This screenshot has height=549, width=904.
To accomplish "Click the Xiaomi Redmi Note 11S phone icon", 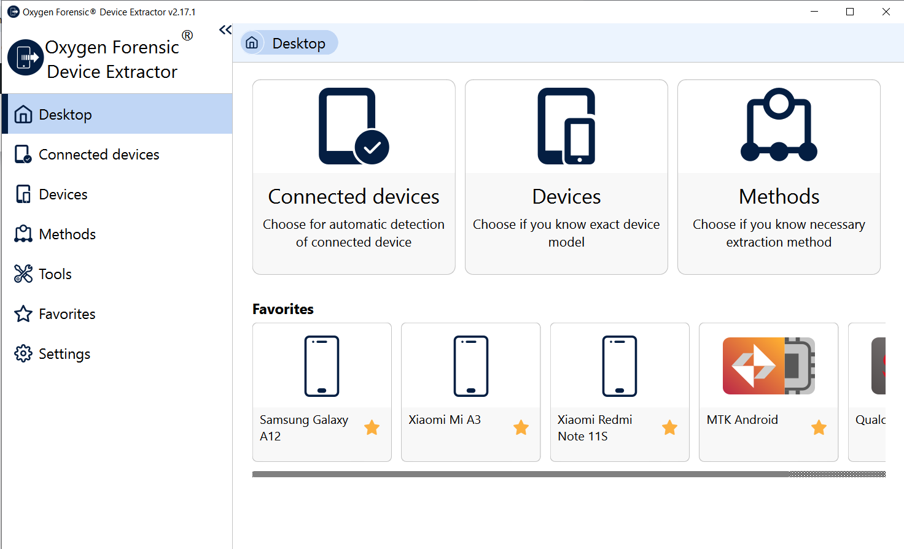I will [x=620, y=366].
